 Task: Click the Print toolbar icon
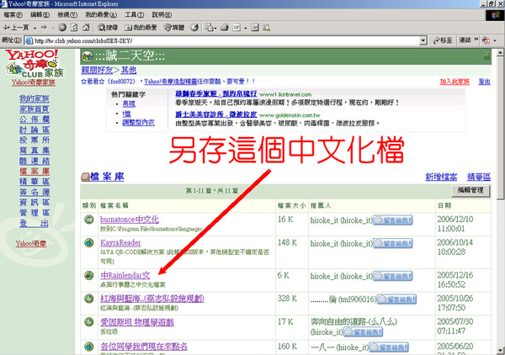click(x=225, y=28)
